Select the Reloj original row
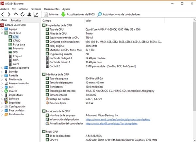 pyautogui.click(x=71, y=46)
